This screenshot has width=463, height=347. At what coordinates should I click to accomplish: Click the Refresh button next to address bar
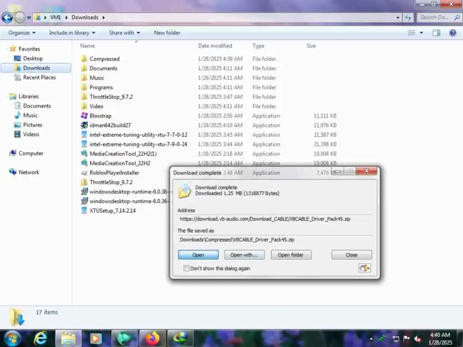pos(408,18)
